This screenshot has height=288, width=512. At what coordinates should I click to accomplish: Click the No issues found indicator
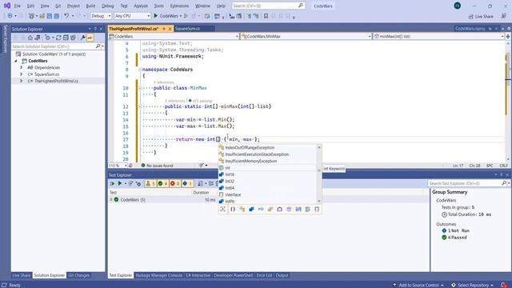coord(157,166)
